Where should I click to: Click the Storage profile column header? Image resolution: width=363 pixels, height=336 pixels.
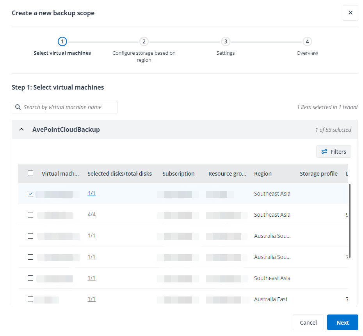(x=319, y=173)
